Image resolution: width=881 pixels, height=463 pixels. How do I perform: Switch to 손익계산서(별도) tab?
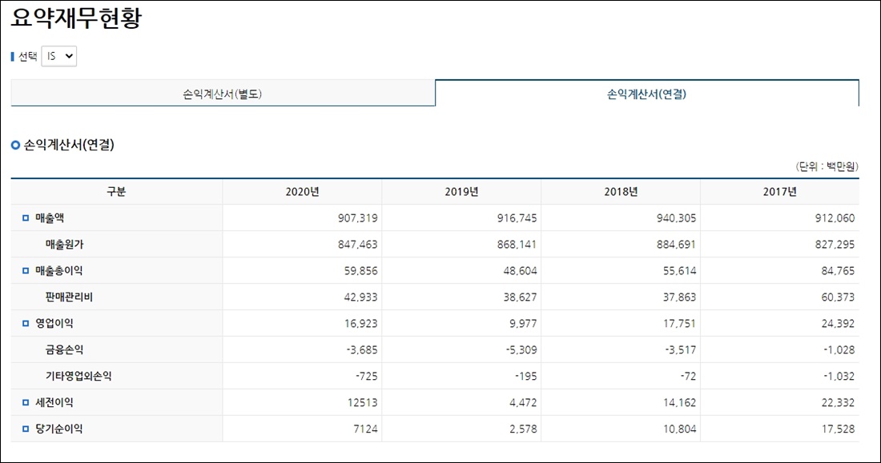click(223, 94)
